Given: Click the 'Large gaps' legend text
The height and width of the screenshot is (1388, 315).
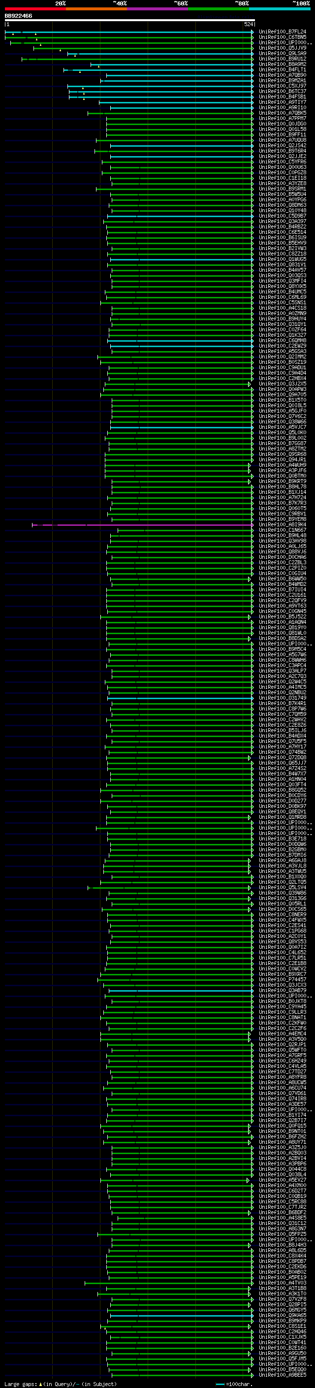Looking at the screenshot, I should tap(21, 1384).
